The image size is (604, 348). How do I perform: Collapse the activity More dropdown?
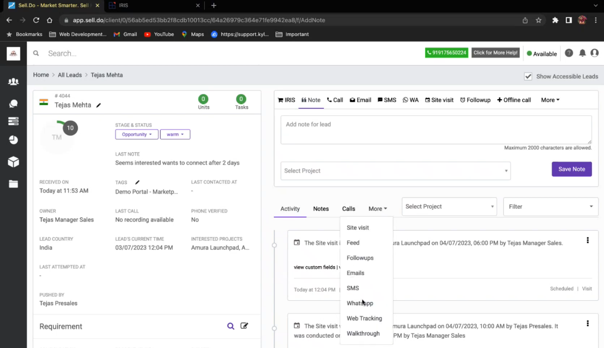coord(377,208)
